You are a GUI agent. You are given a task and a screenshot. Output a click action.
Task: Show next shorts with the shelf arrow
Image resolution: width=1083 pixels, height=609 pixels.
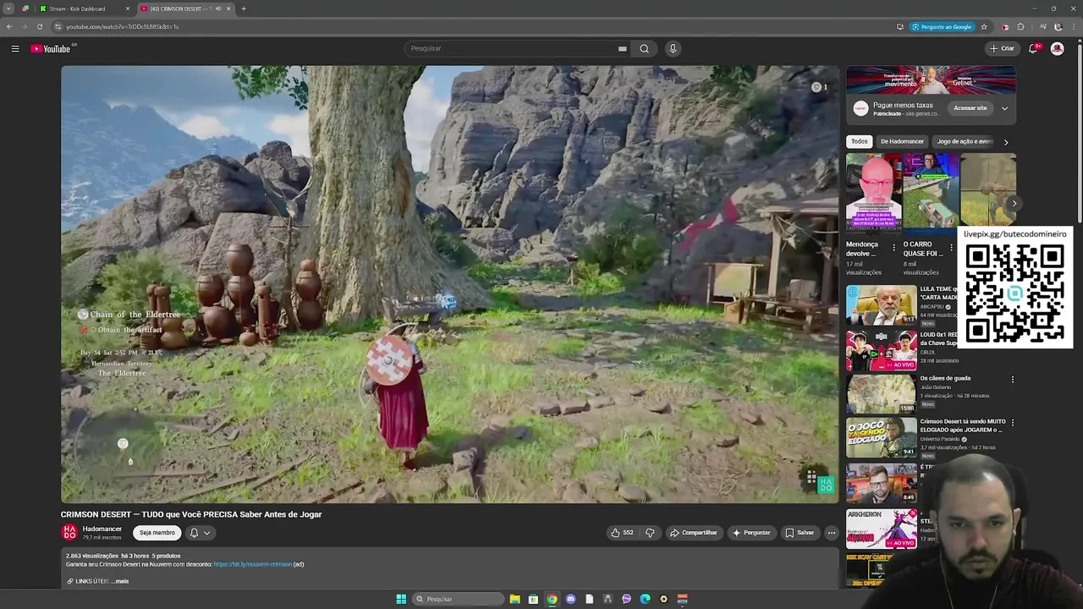pos(1014,203)
